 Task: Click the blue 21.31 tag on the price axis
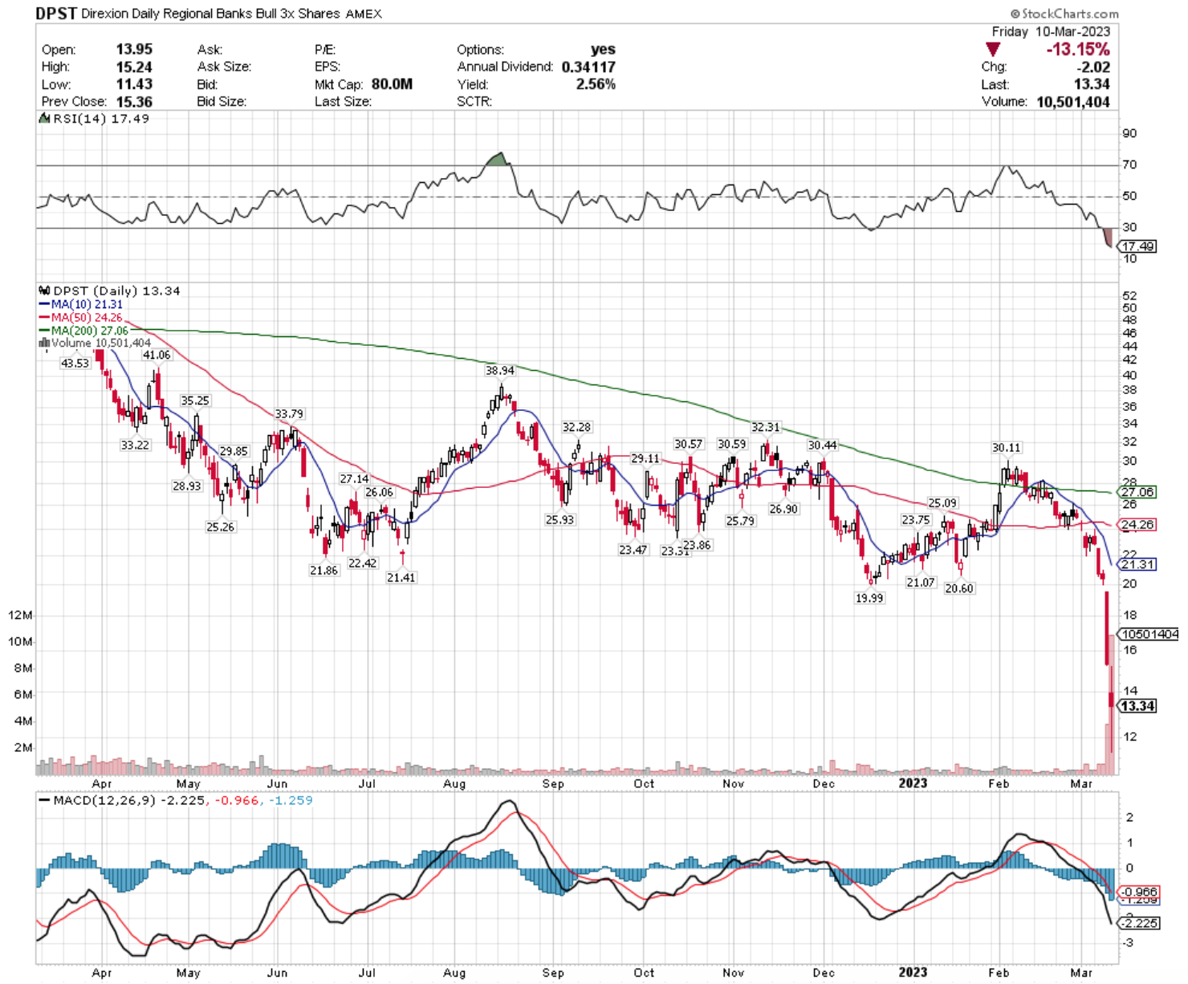[1137, 564]
